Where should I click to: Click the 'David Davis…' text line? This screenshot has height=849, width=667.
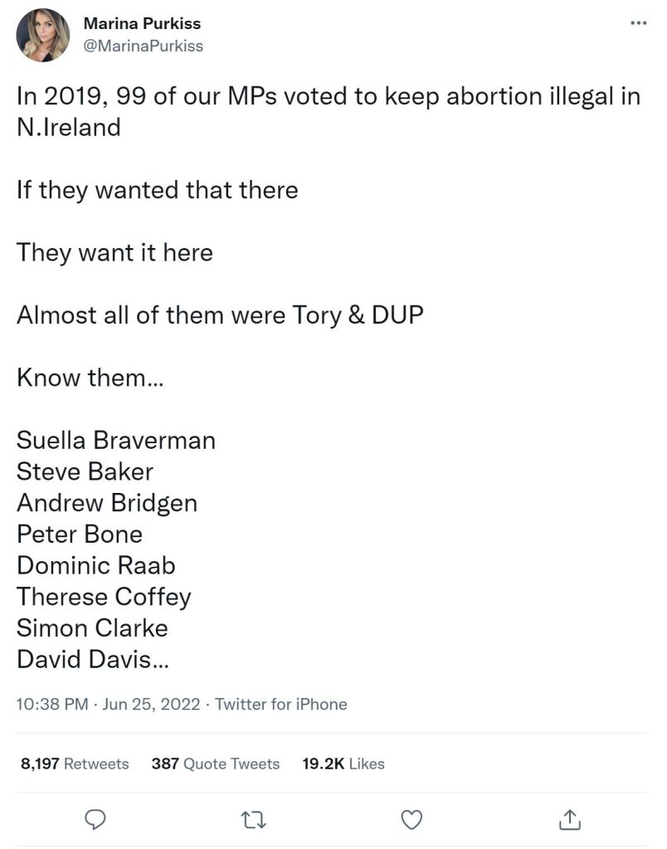(x=95, y=660)
